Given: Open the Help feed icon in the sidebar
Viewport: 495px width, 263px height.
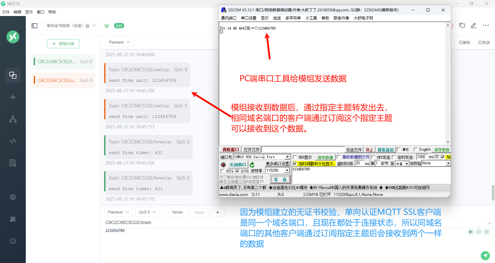Looking at the screenshot, I should click(13, 219).
